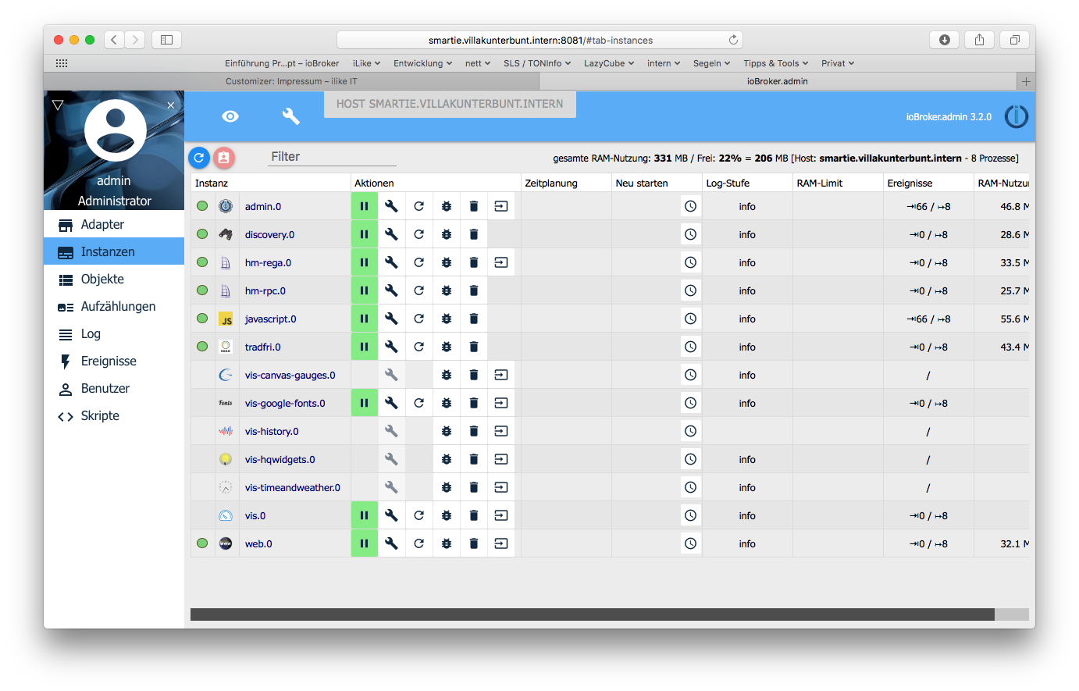
Task: Open bug report for vis-history.0
Action: click(447, 431)
